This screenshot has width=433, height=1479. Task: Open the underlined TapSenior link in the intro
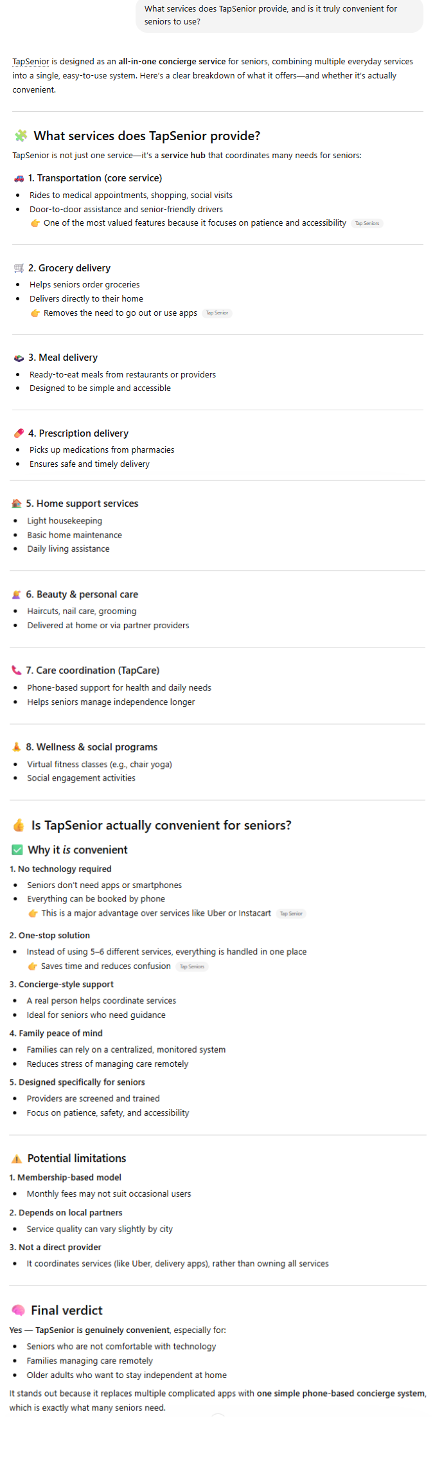pyautogui.click(x=31, y=62)
